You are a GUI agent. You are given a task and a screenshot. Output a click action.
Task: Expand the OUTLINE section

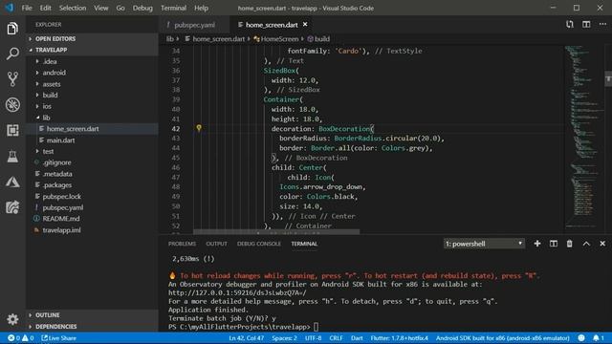tap(92, 314)
